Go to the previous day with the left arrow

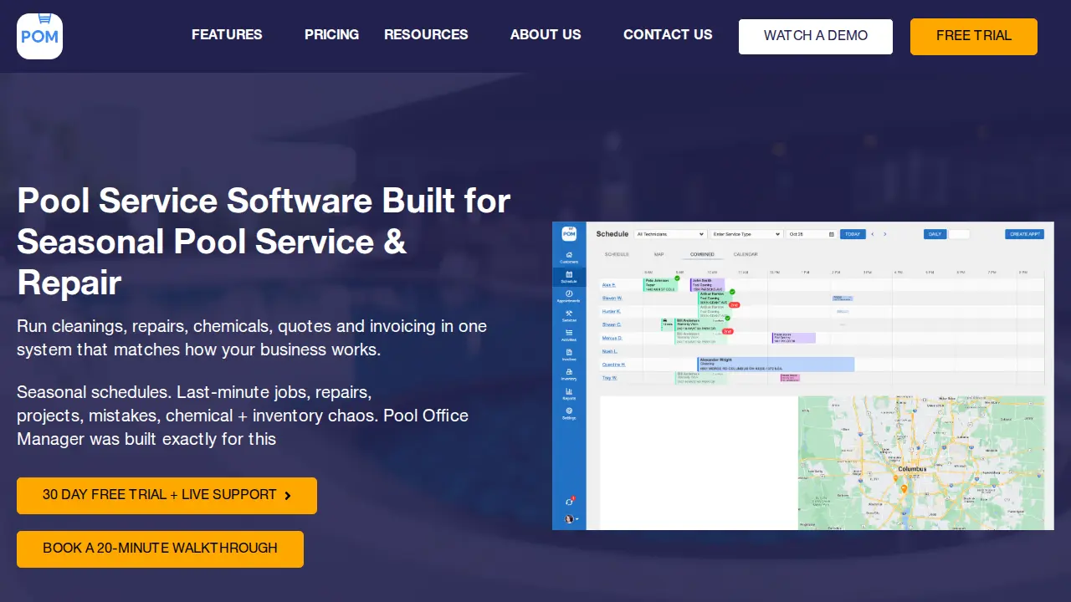(x=873, y=234)
